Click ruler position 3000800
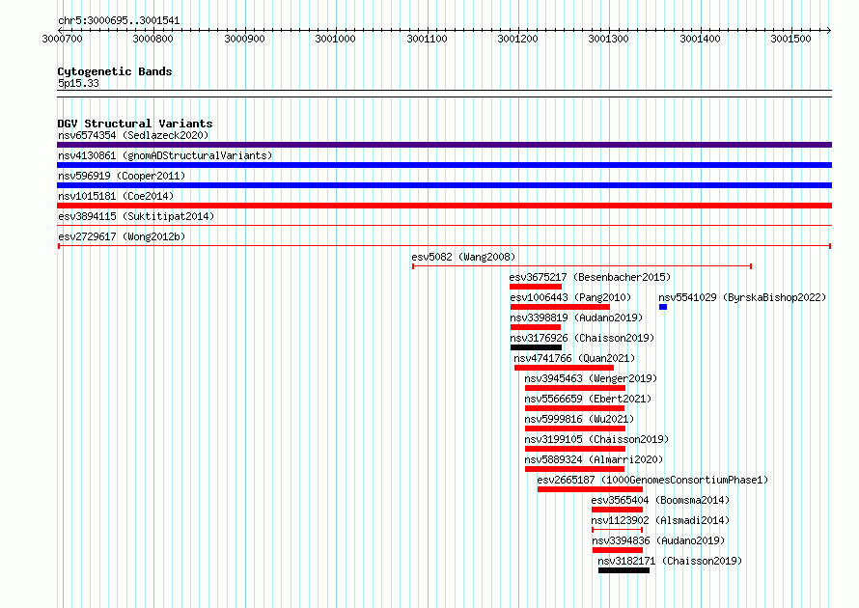 (x=152, y=39)
